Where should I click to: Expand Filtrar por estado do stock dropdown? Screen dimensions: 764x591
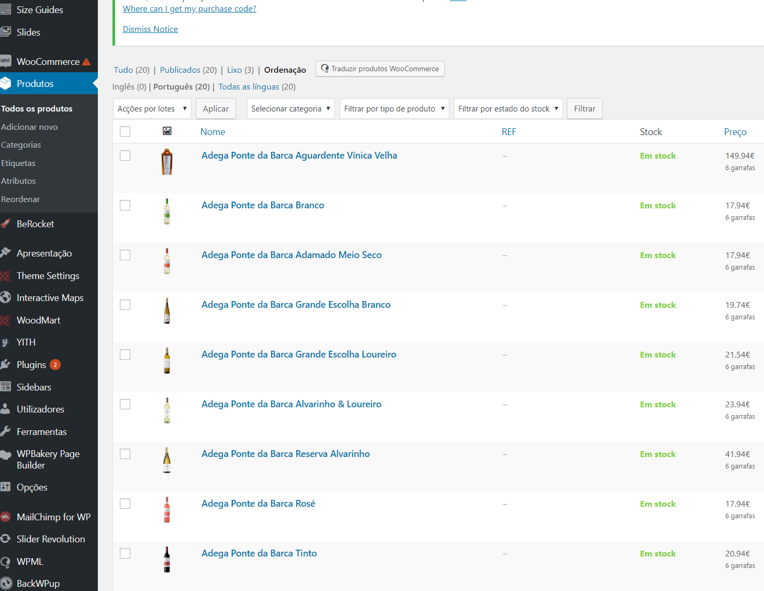[508, 108]
